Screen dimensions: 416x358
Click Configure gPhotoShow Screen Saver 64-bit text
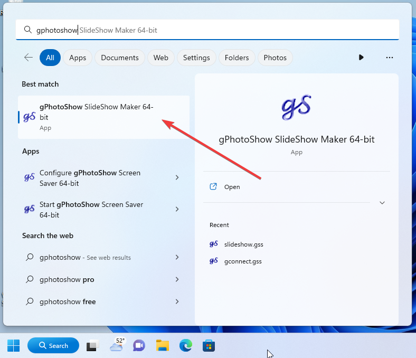(x=90, y=178)
